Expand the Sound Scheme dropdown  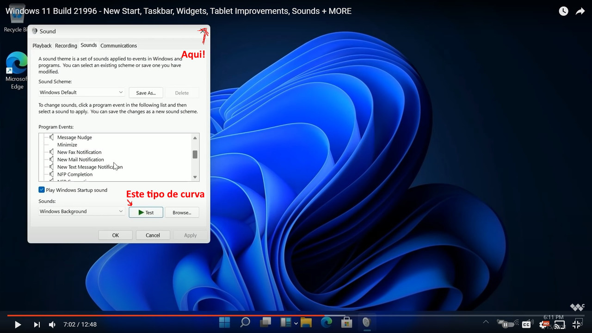pyautogui.click(x=82, y=92)
